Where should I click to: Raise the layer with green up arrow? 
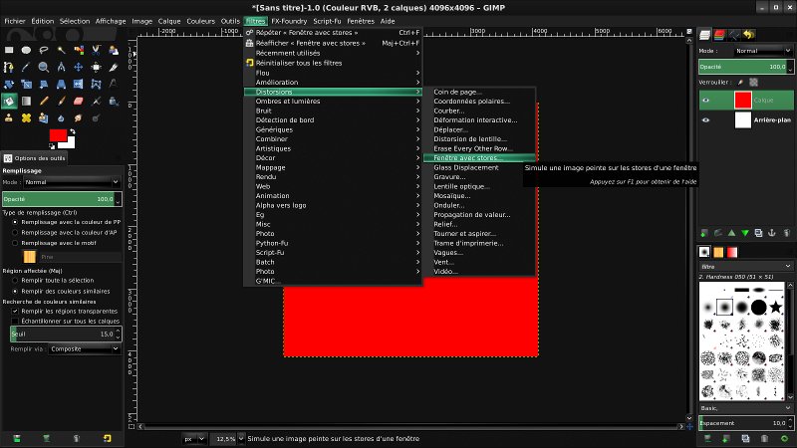pos(732,233)
